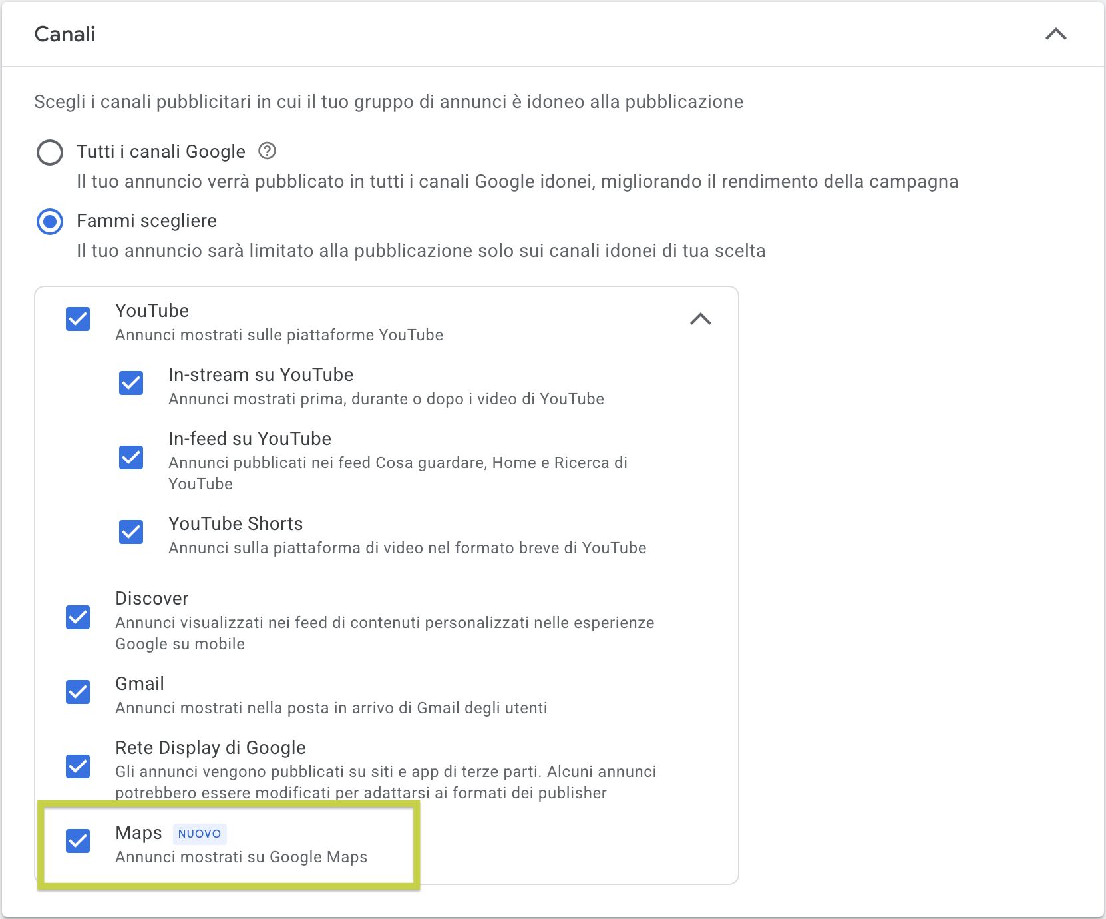Disable the In-feed su YouTube checkbox
This screenshot has height=919, width=1106.
click(131, 458)
